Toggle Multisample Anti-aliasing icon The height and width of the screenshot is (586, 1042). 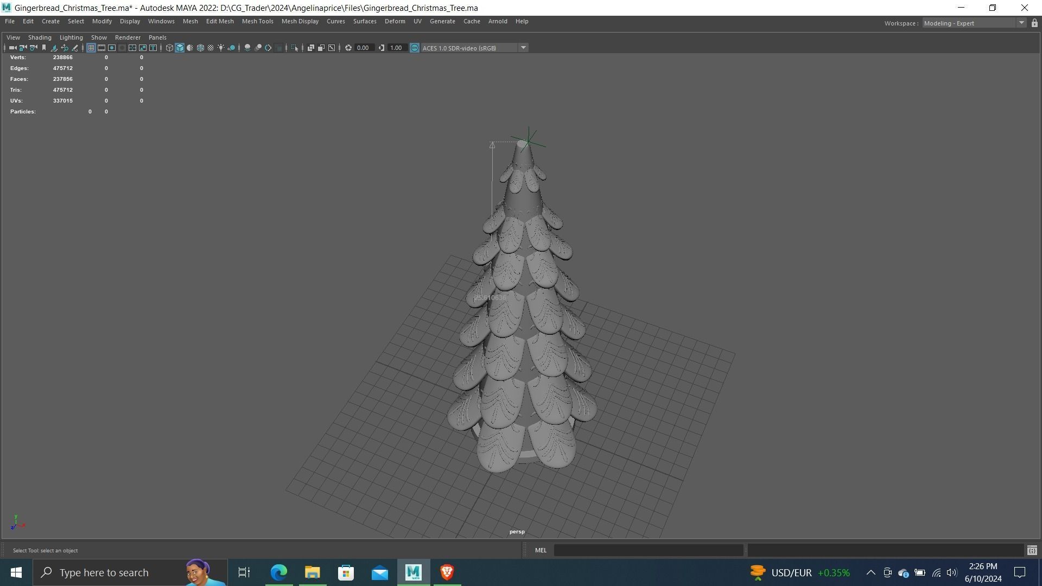point(268,48)
